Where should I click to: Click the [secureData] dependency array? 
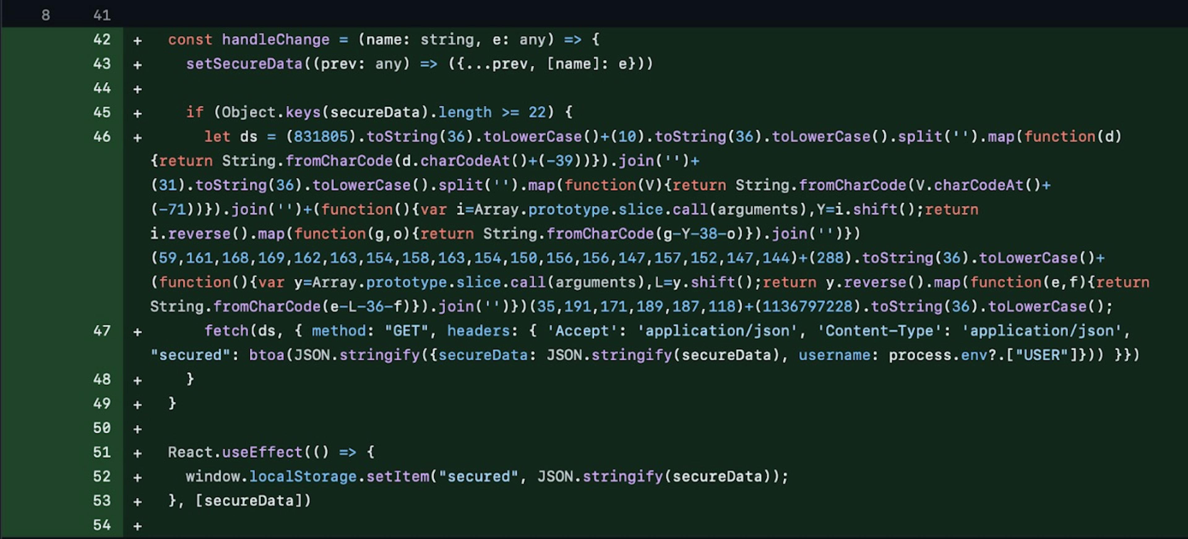click(253, 501)
